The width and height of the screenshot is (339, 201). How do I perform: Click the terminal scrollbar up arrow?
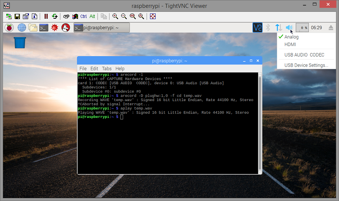coord(260,74)
